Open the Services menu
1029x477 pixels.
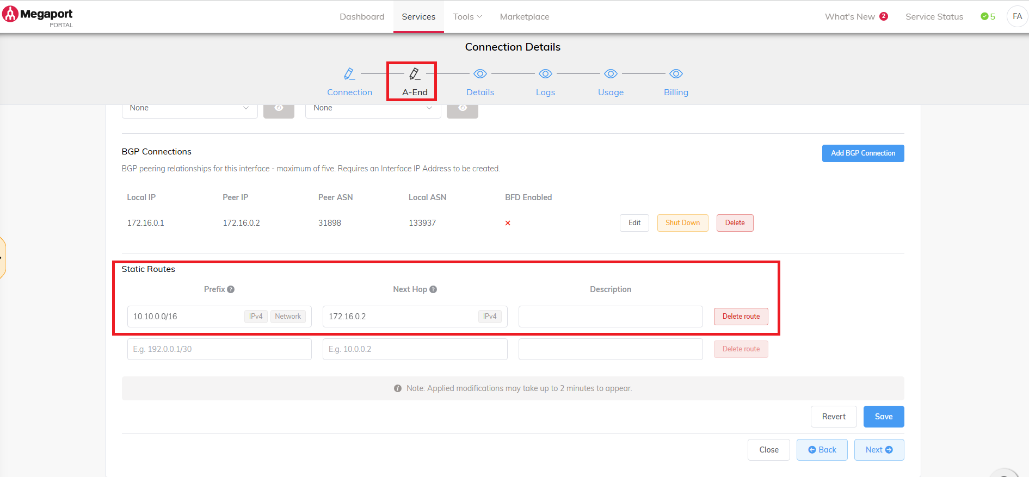[x=418, y=17]
